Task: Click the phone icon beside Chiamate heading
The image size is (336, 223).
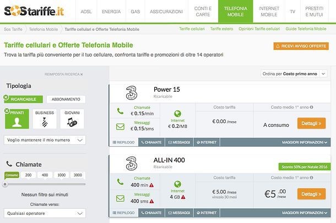Action: [9, 164]
